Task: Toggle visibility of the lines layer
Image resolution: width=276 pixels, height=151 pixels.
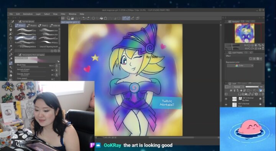Action: pyautogui.click(x=226, y=104)
